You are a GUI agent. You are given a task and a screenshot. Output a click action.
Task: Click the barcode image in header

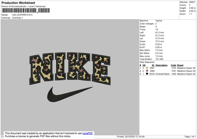(x=26, y=10)
